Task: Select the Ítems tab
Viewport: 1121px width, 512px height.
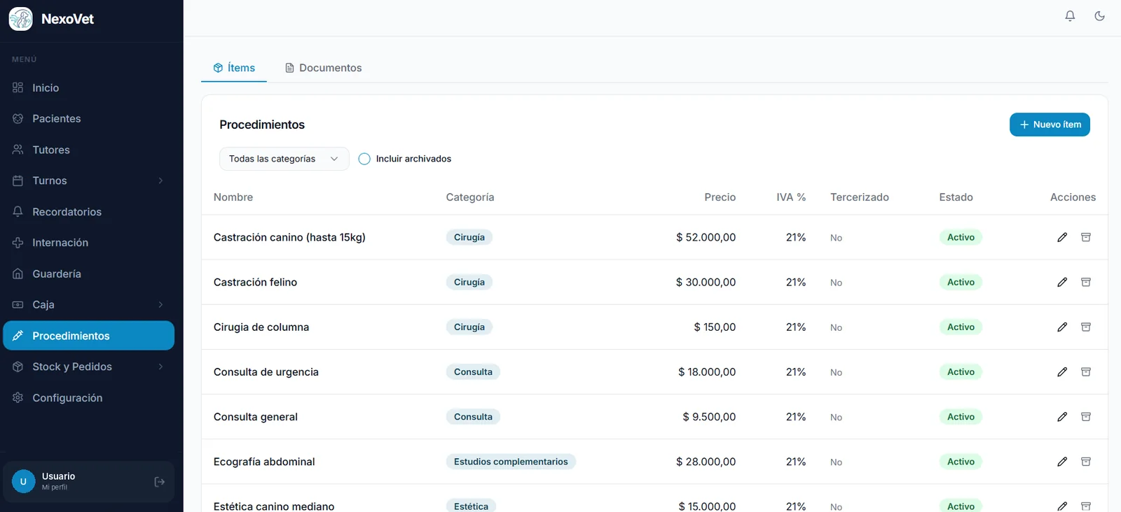Action: 234,68
